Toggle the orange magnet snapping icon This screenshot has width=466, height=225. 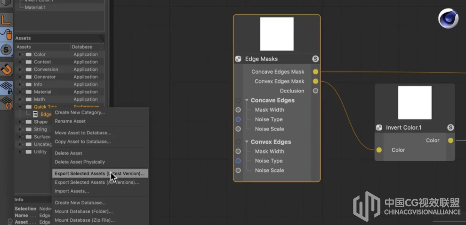click(6, 69)
